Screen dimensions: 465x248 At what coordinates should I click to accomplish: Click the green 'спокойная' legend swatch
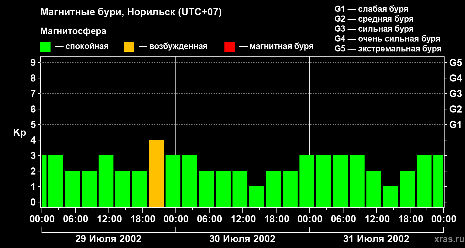[45, 47]
